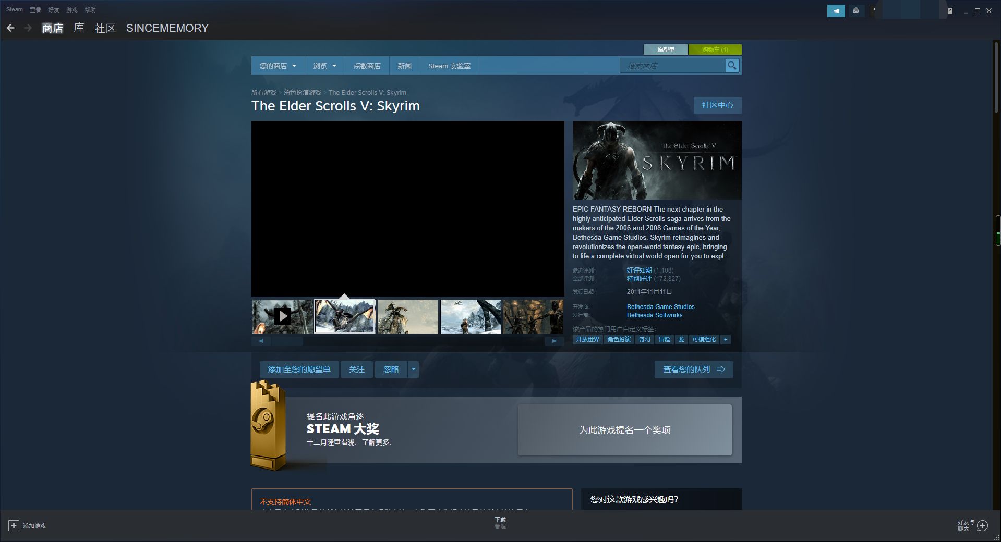The width and height of the screenshot is (1001, 542).
Task: Ignore this game with 忽略
Action: pos(390,369)
